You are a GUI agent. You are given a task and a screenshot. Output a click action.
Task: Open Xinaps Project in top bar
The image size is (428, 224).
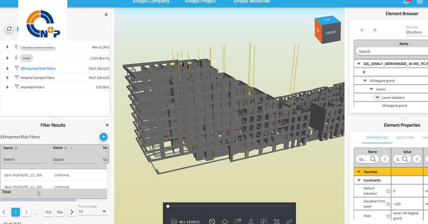200,2
